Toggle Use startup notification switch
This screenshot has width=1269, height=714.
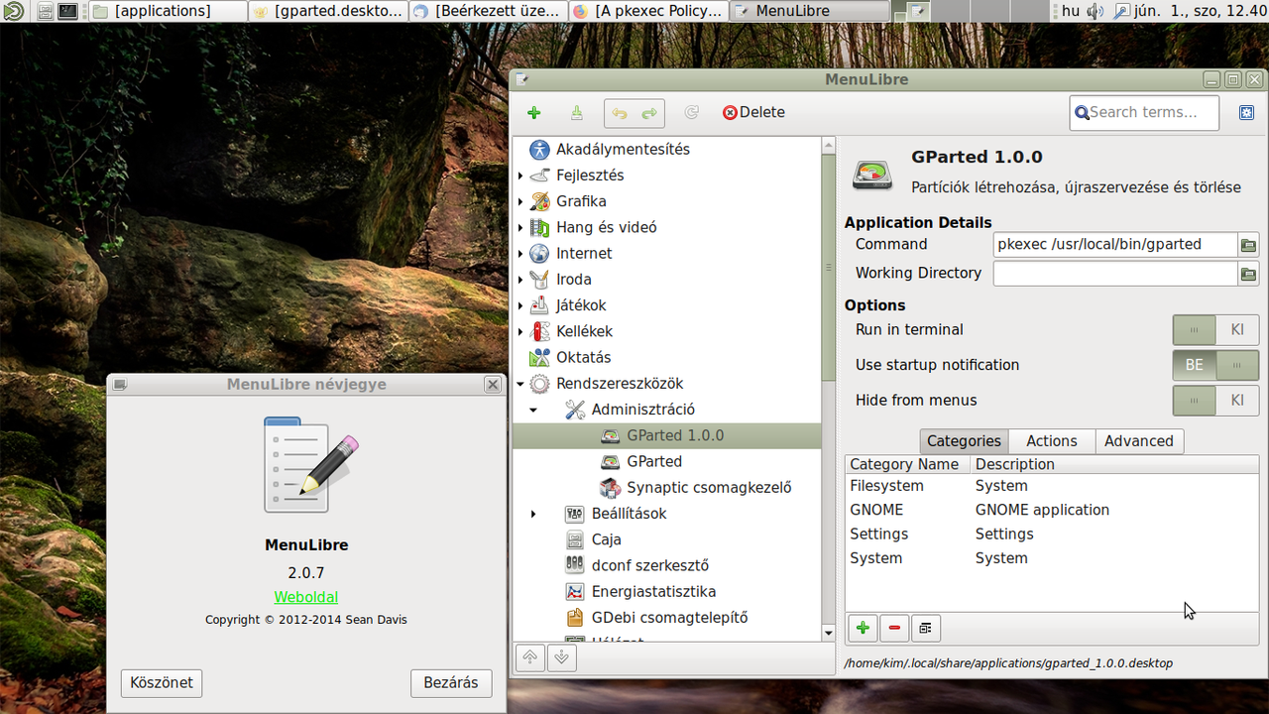[x=1215, y=365]
